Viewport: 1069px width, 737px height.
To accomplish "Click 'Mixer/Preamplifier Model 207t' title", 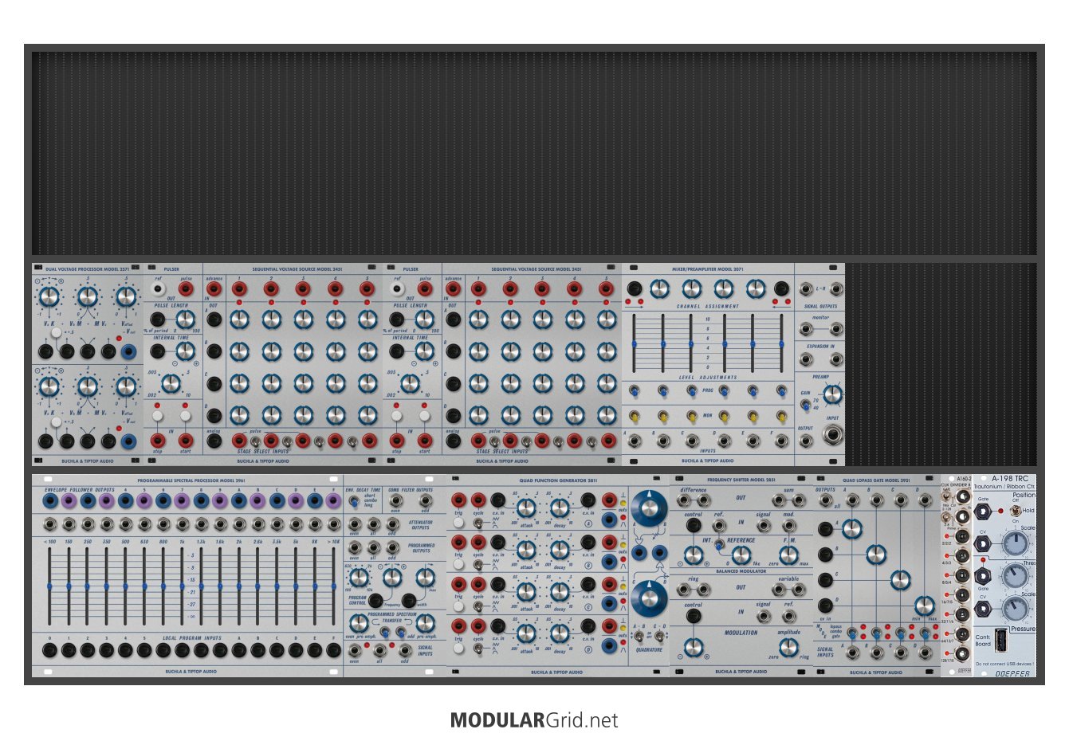I will click(x=707, y=269).
